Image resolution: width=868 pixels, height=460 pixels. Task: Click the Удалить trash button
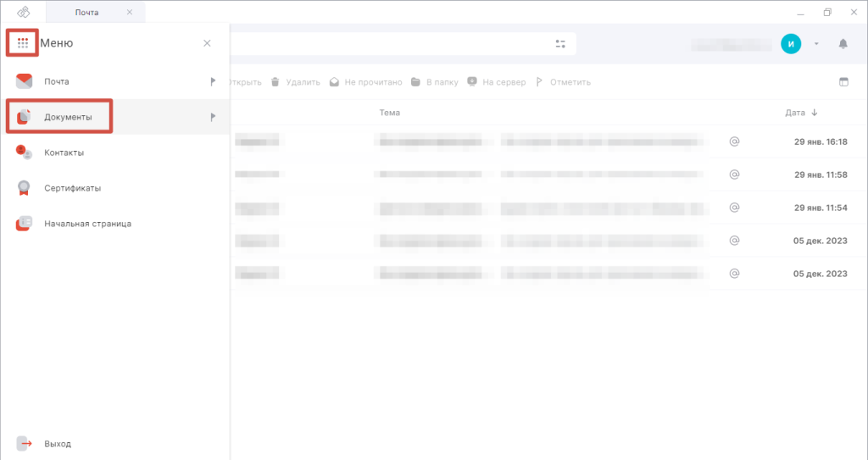pyautogui.click(x=296, y=82)
